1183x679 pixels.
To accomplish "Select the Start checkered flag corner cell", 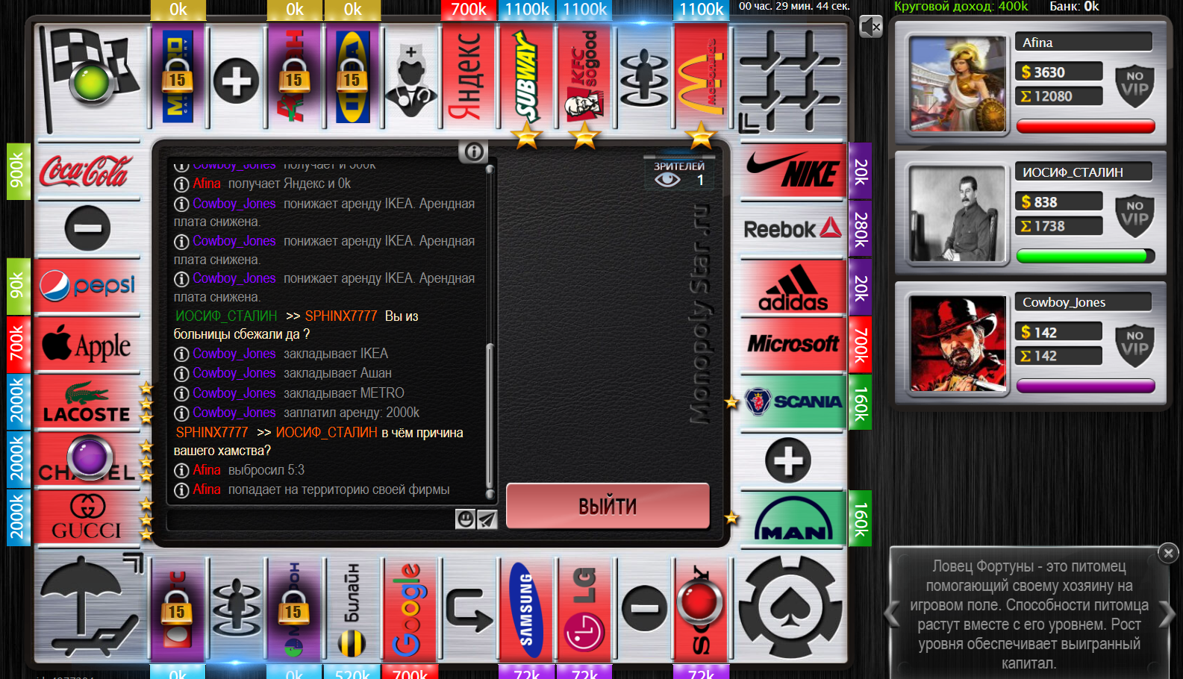I will coord(90,80).
